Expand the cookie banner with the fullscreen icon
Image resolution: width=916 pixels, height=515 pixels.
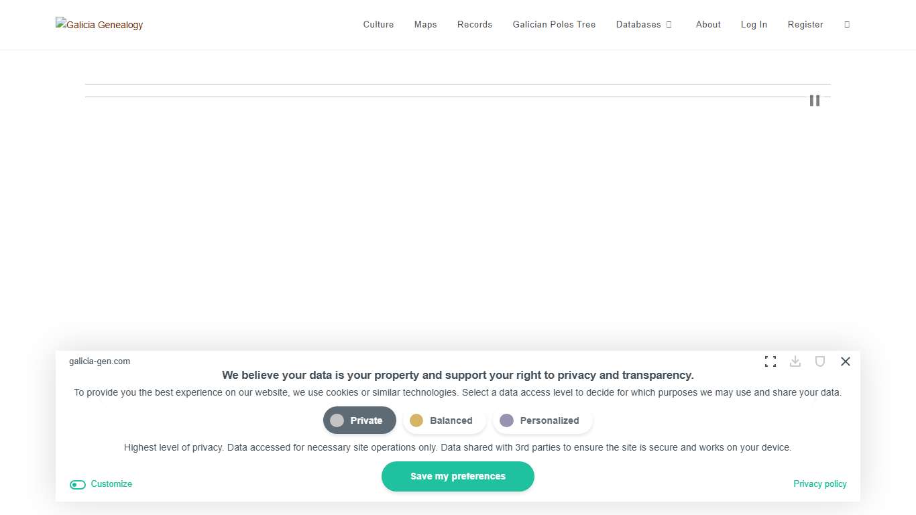click(x=770, y=361)
